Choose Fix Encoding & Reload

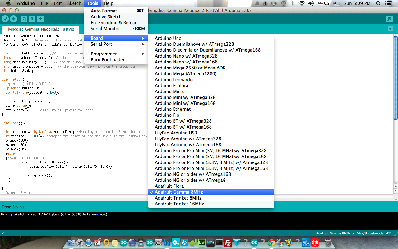click(116, 23)
